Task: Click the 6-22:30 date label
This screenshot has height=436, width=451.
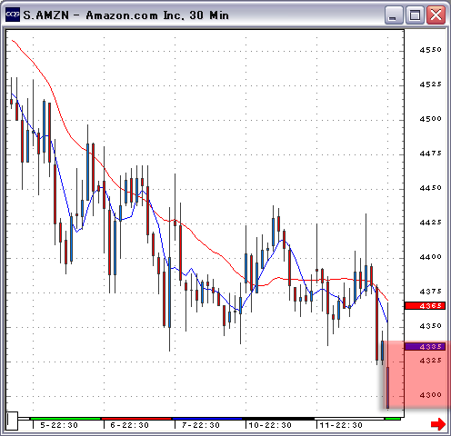Action: 129,425
